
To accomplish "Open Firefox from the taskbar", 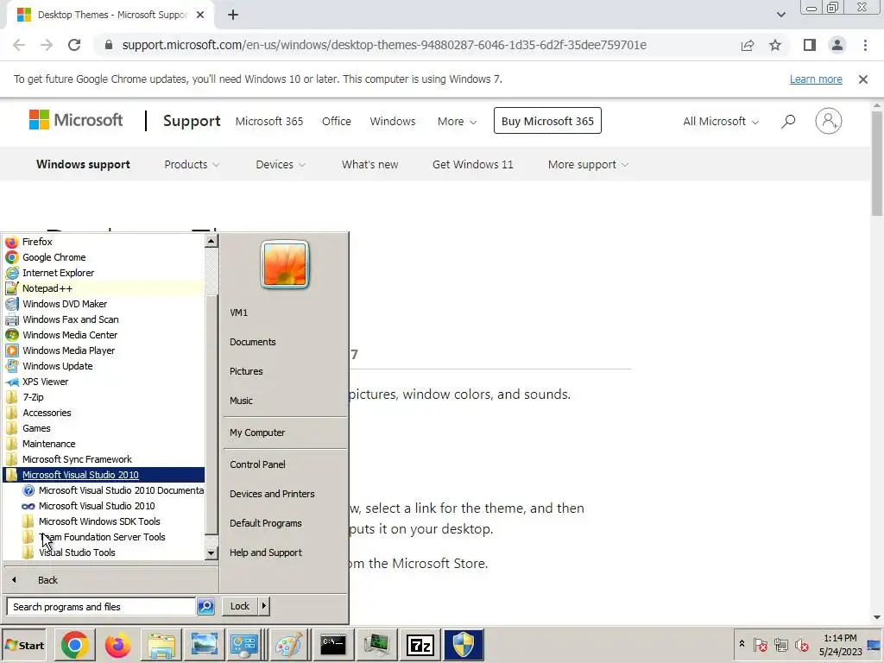I will 117,645.
